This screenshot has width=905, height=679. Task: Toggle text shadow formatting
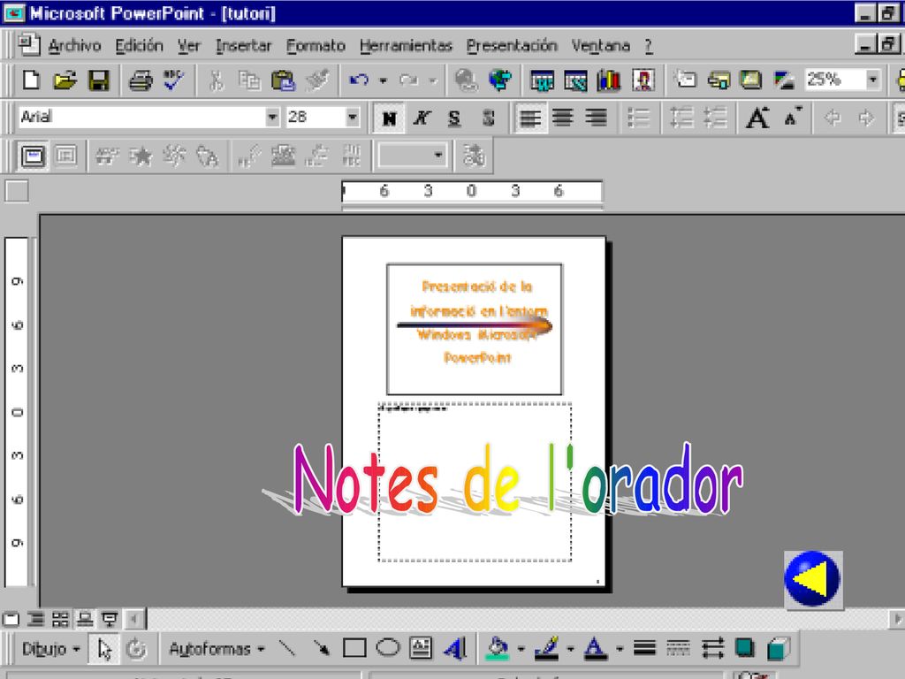click(488, 118)
